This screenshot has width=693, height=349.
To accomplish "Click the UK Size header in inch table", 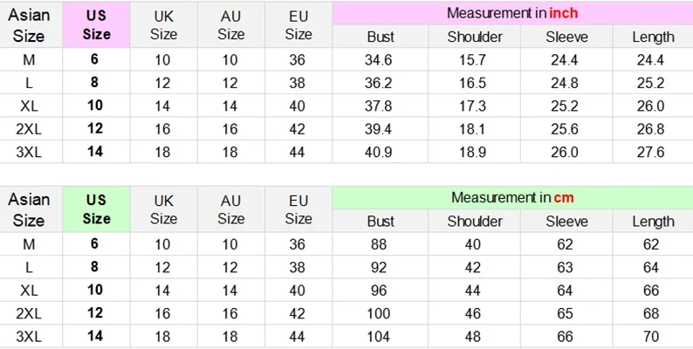I will point(163,25).
